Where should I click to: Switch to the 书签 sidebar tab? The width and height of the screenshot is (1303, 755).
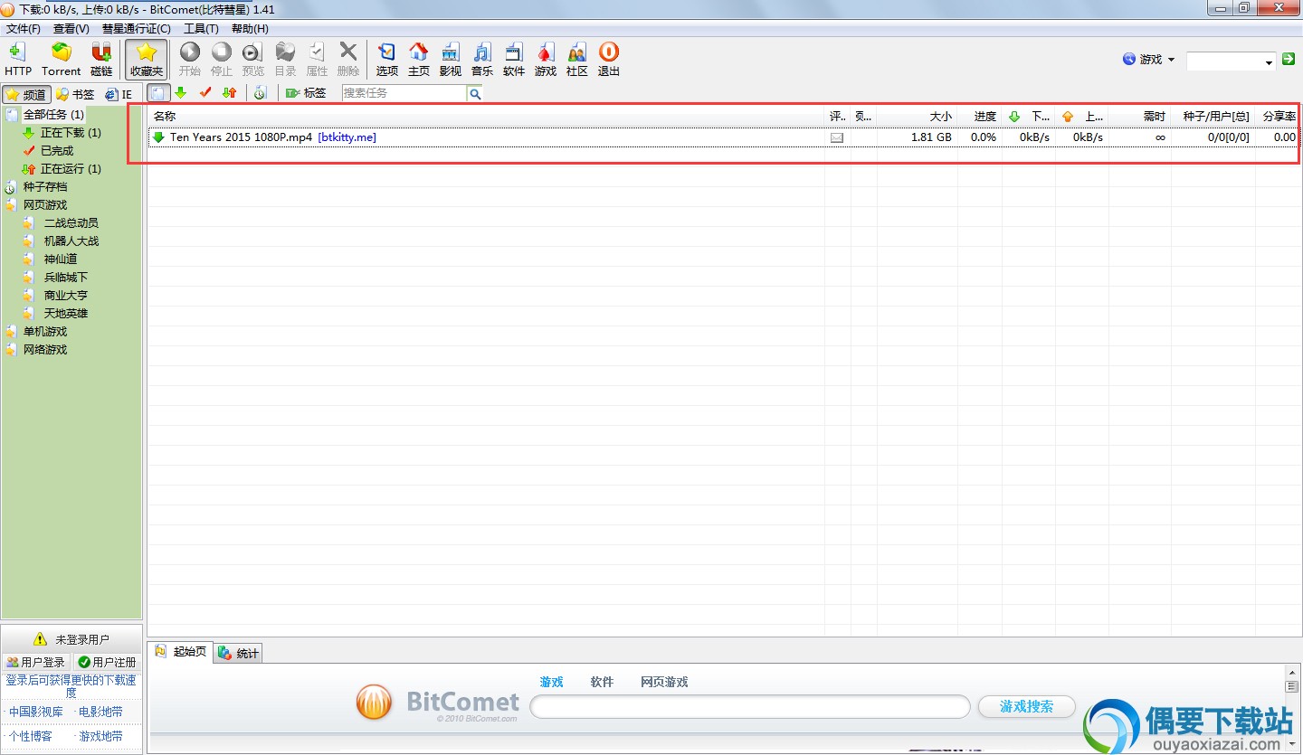pos(75,94)
